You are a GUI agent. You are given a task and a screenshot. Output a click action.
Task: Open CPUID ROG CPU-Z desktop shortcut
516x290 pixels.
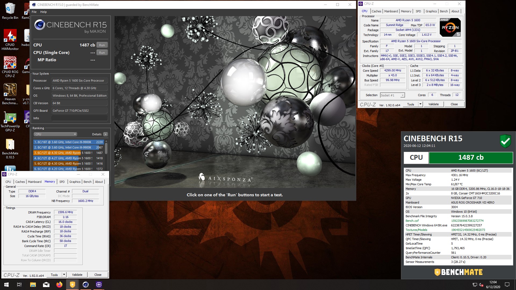tap(10, 67)
